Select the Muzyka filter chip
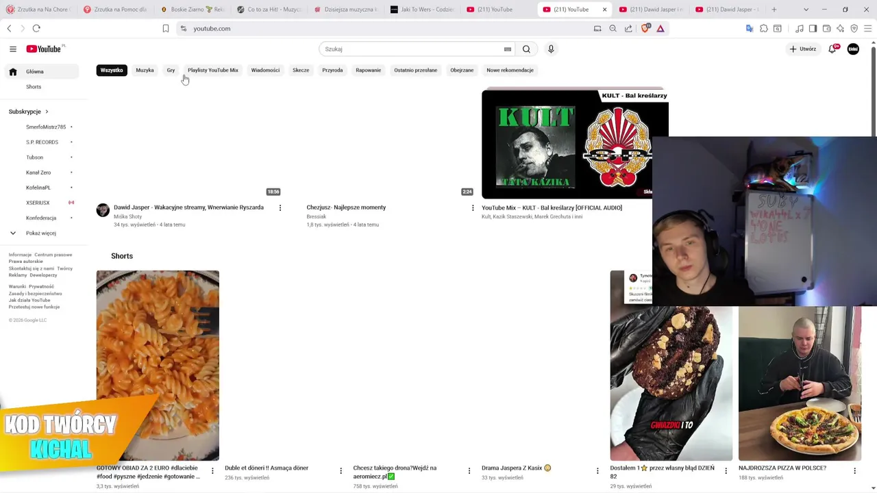Image resolution: width=877 pixels, height=493 pixels. [x=145, y=70]
